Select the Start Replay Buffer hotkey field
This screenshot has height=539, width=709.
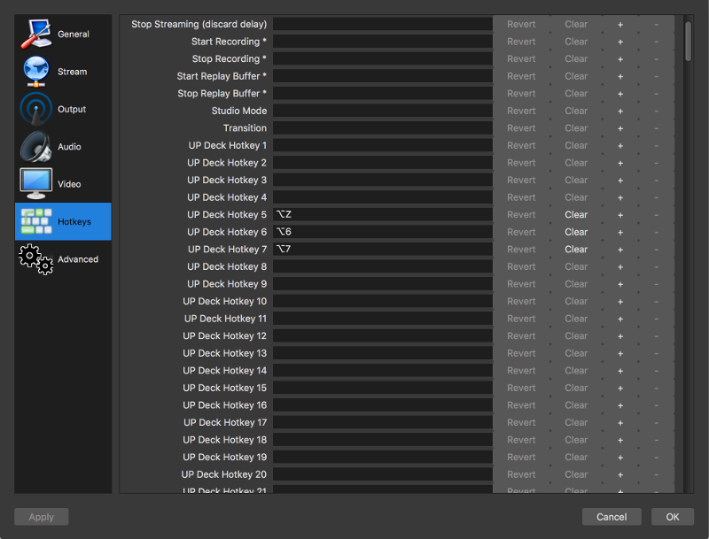click(x=382, y=76)
